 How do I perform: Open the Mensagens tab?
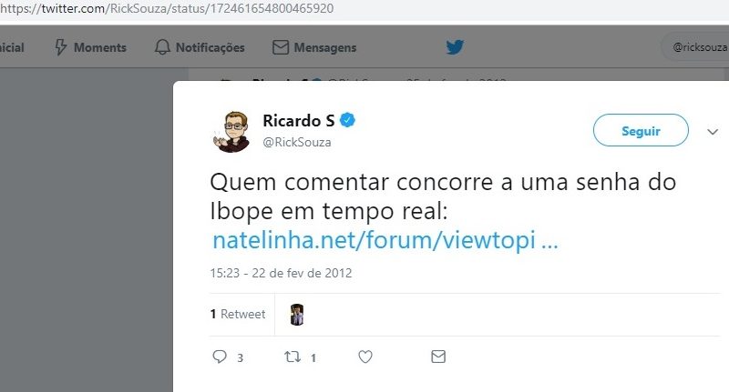pyautogui.click(x=314, y=47)
